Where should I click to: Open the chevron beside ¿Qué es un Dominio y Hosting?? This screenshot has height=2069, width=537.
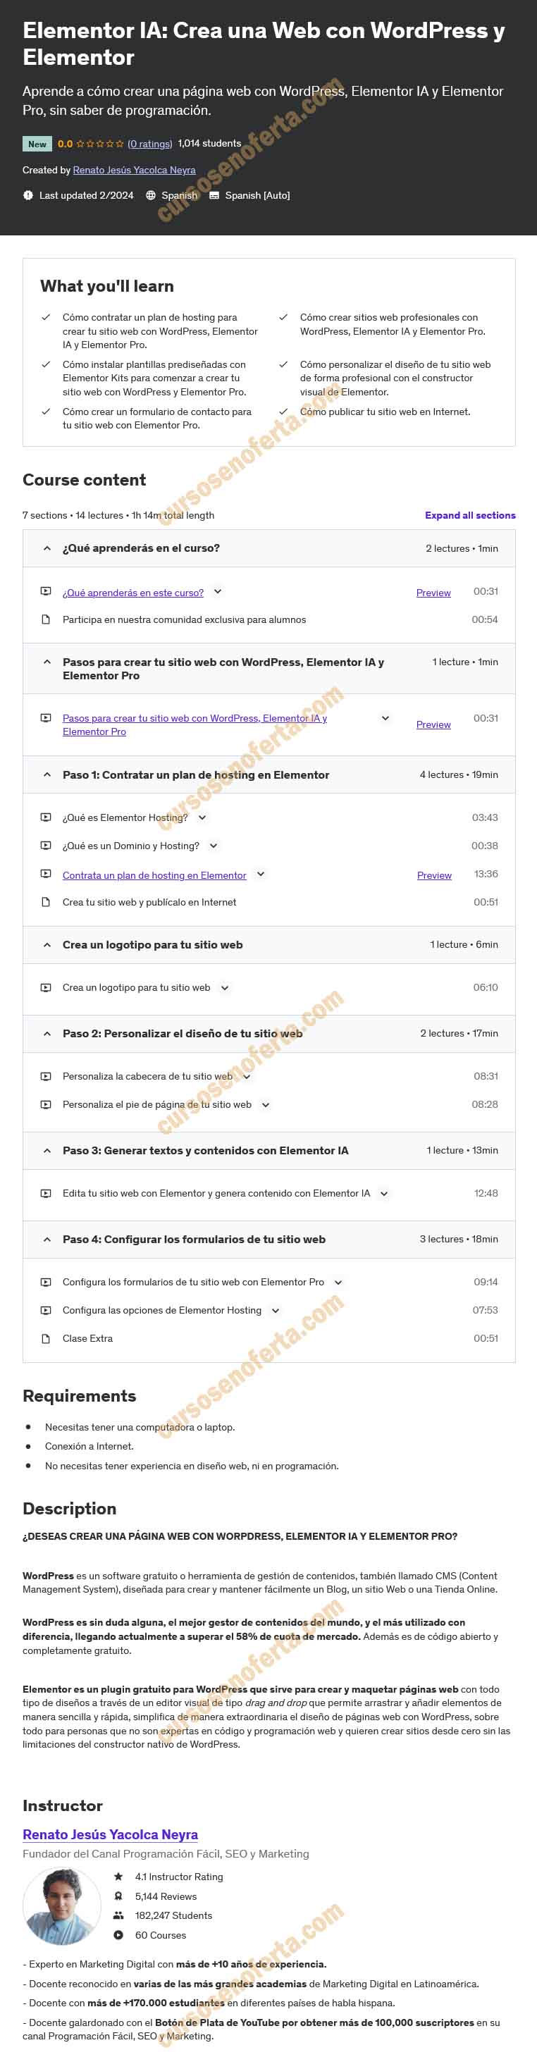click(213, 846)
